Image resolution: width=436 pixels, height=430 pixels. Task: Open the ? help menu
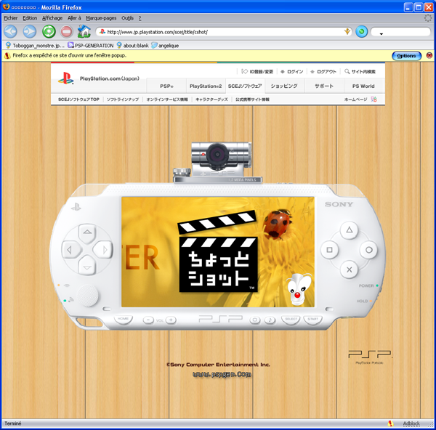(140, 18)
